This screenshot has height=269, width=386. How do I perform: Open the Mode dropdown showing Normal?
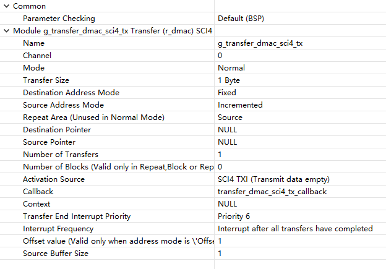[x=300, y=67]
